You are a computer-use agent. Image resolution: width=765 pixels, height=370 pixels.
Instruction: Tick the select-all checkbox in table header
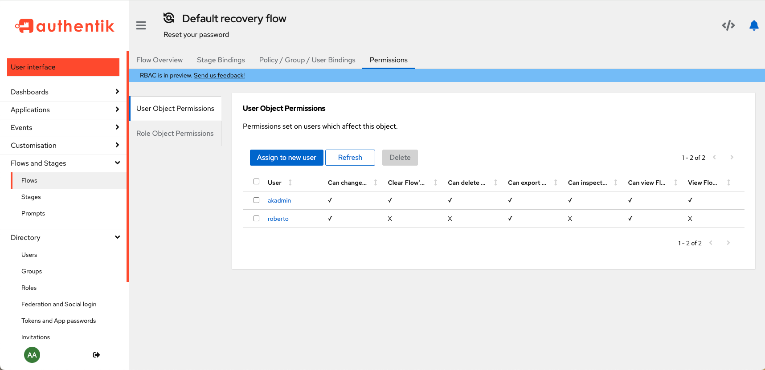pyautogui.click(x=256, y=182)
